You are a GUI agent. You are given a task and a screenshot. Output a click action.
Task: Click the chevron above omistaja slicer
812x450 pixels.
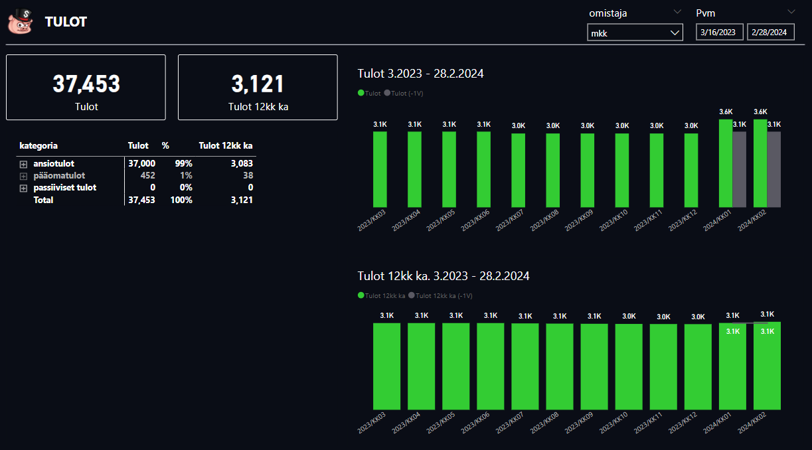tap(677, 11)
